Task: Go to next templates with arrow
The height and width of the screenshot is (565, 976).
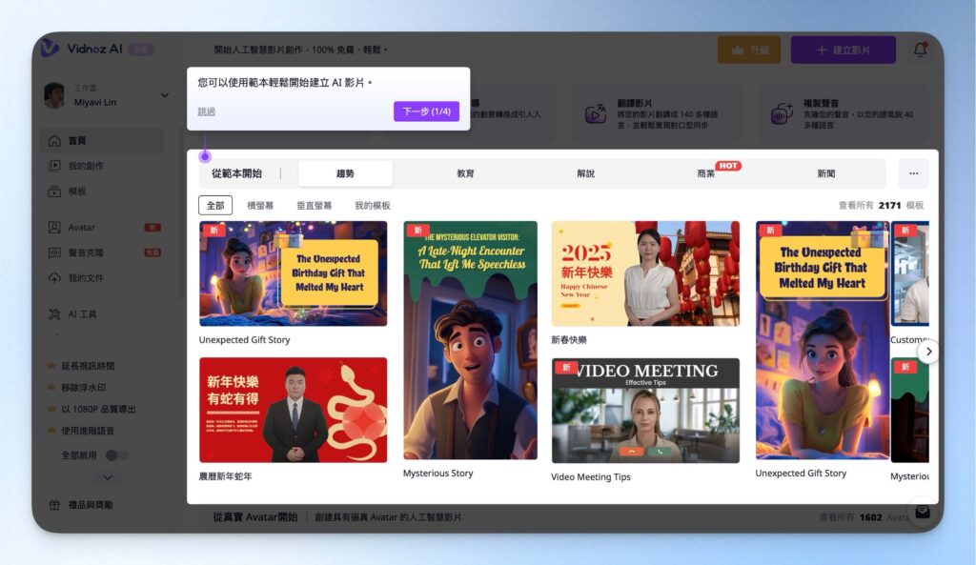Action: pos(928,352)
